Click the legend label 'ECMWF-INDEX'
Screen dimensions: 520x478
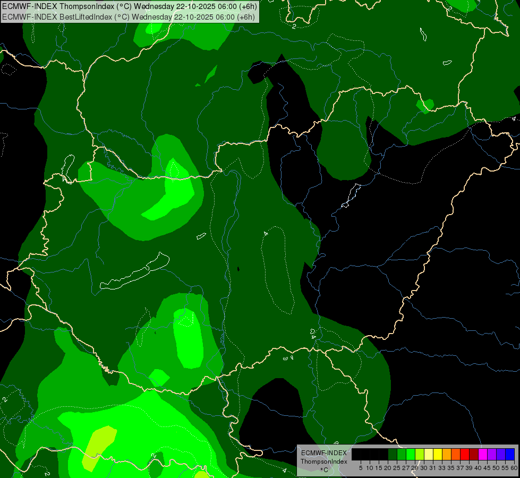click(324, 453)
